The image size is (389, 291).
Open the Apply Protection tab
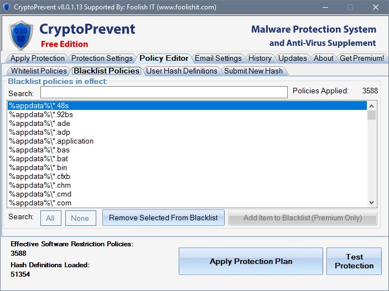click(x=37, y=58)
